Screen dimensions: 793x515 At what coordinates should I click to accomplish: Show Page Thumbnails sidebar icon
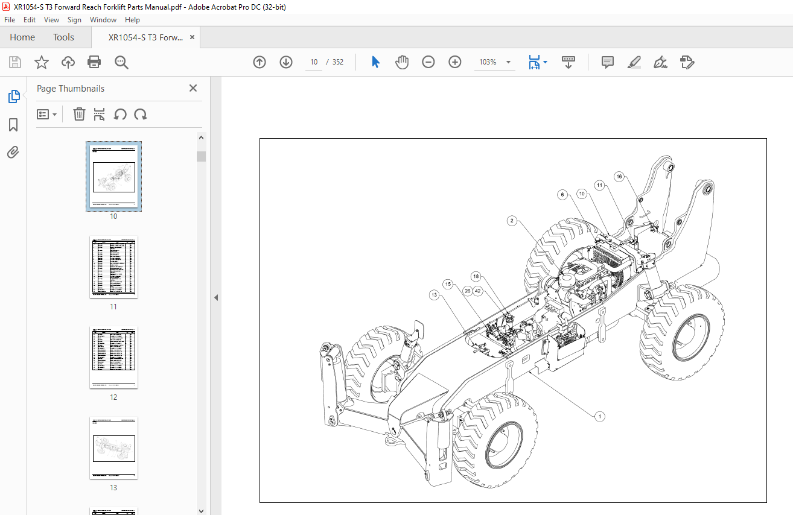13,96
